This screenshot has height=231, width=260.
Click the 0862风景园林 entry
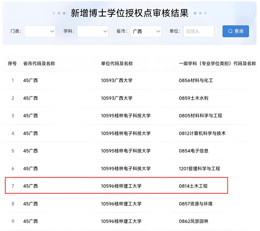pos(193,221)
